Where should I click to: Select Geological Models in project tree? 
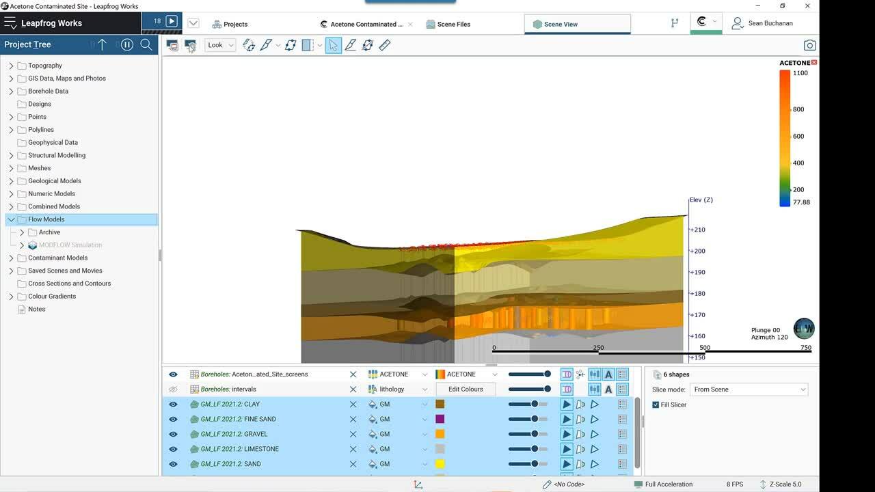coord(55,181)
